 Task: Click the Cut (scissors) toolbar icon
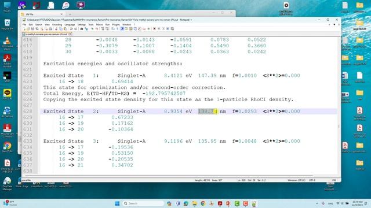[56, 29]
